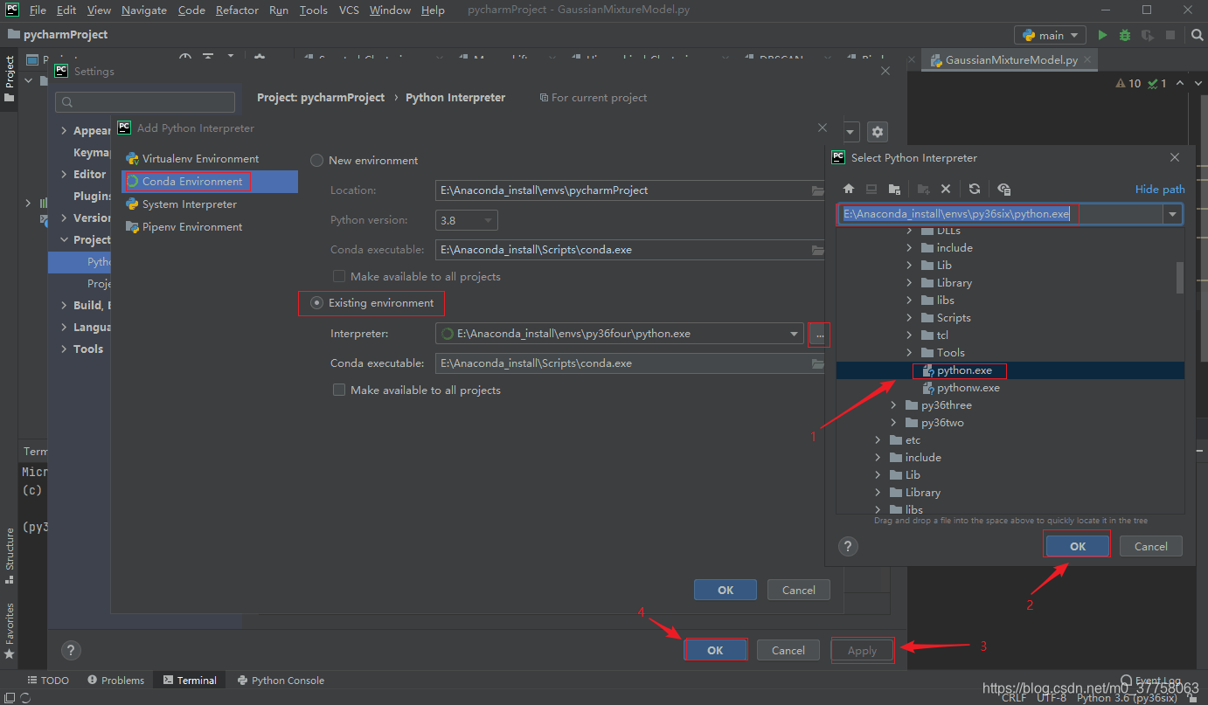Expand the py36three folder
The image size is (1208, 705).
[x=894, y=405]
